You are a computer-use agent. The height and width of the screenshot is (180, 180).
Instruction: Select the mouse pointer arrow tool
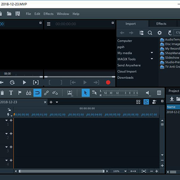click(x=85, y=93)
